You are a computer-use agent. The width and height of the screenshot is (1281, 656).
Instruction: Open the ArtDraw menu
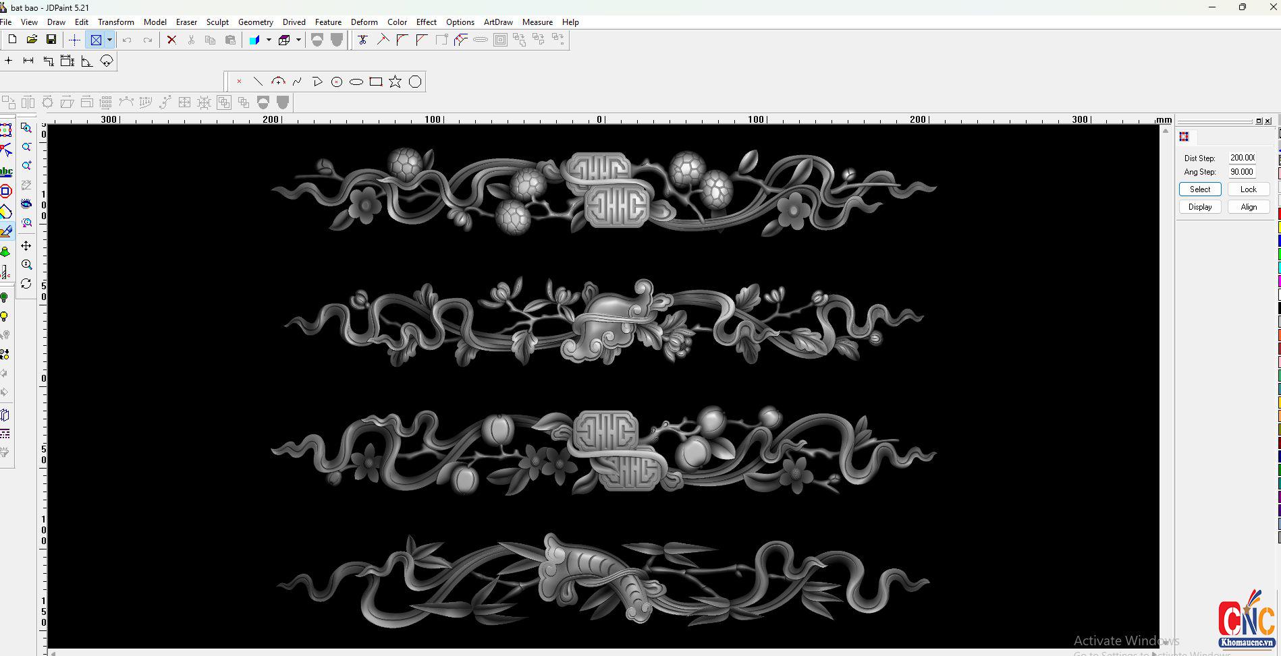tap(498, 22)
